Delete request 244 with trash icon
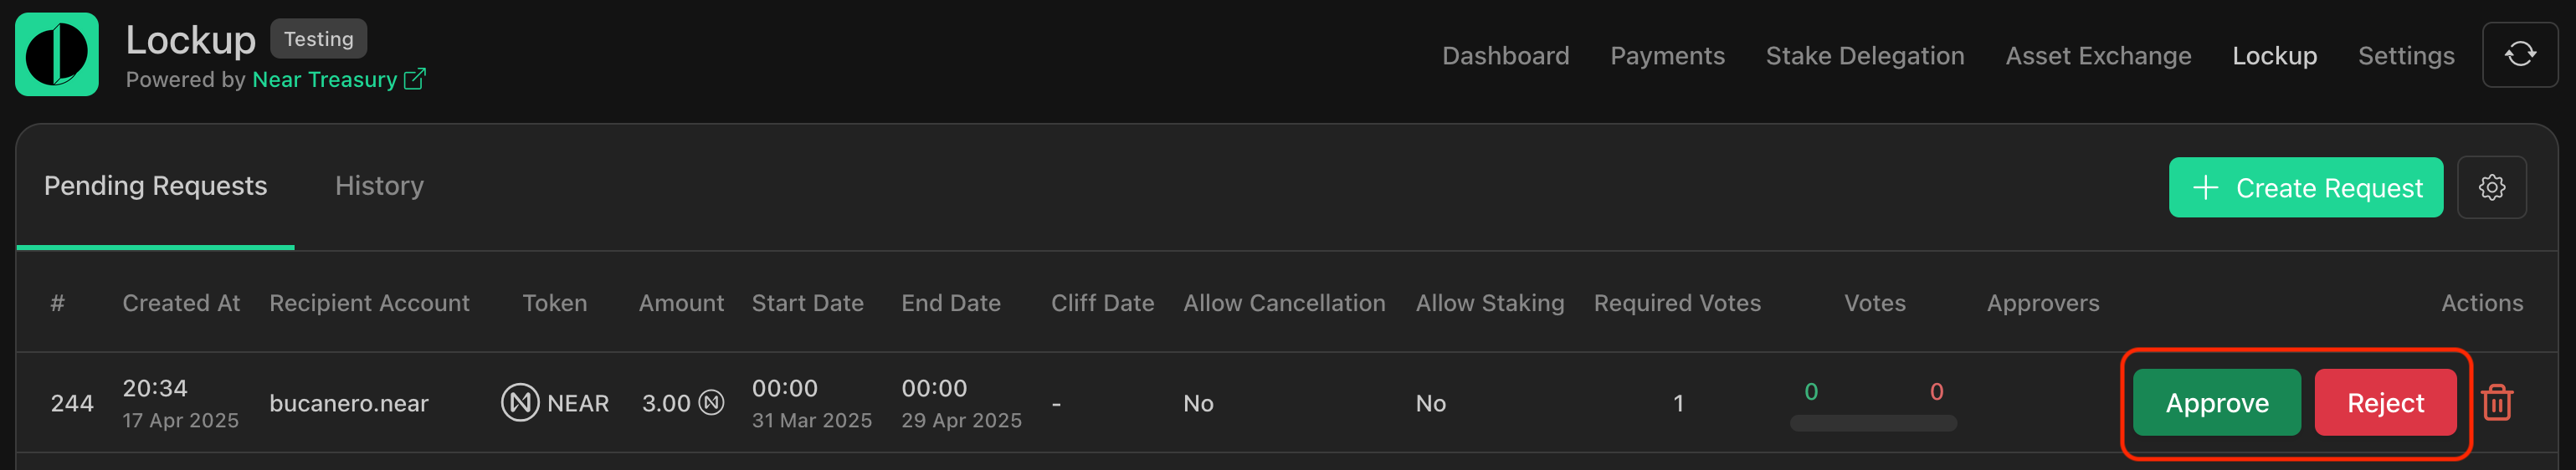Screen dimensions: 2576x470 pyautogui.click(x=2496, y=403)
